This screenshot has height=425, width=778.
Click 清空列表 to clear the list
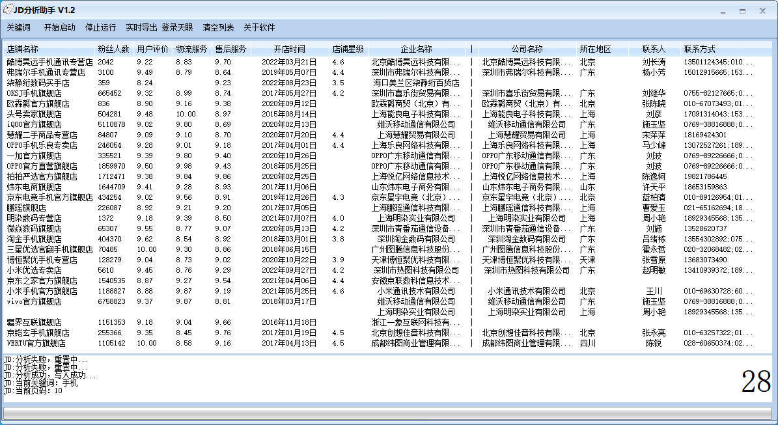point(219,28)
